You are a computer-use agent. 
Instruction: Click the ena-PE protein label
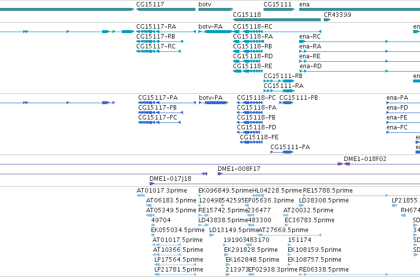tap(397, 118)
